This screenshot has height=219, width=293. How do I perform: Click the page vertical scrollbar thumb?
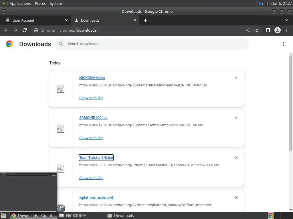[x=291, y=103]
